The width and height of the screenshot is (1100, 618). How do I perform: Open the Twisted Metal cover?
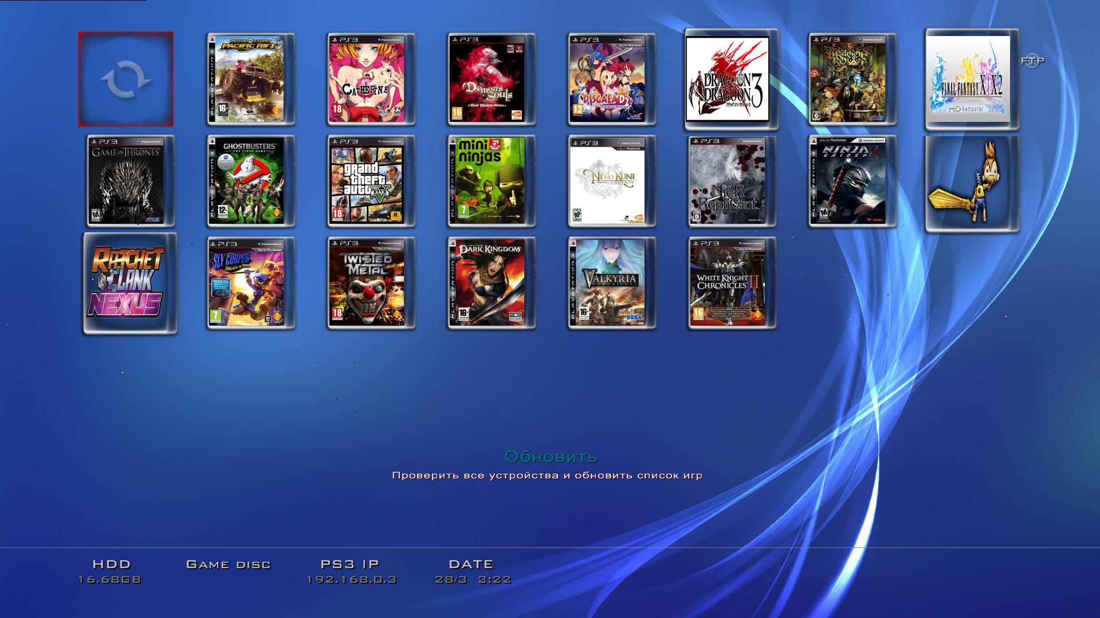coord(371,283)
